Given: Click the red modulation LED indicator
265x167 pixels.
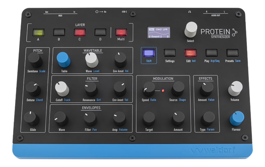Looking at the screenshot, I should click(163, 90).
